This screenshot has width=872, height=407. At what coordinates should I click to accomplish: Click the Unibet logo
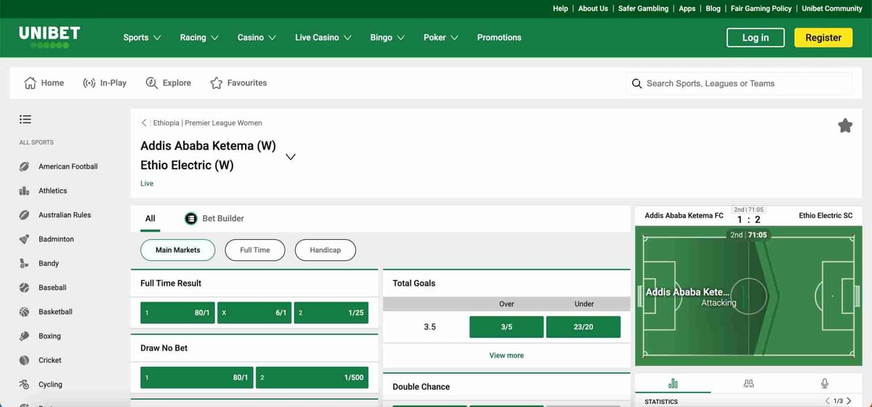click(x=49, y=37)
